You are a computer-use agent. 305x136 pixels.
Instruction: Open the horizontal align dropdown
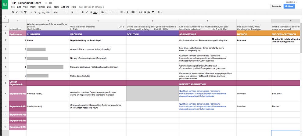pyautogui.click(x=122, y=12)
